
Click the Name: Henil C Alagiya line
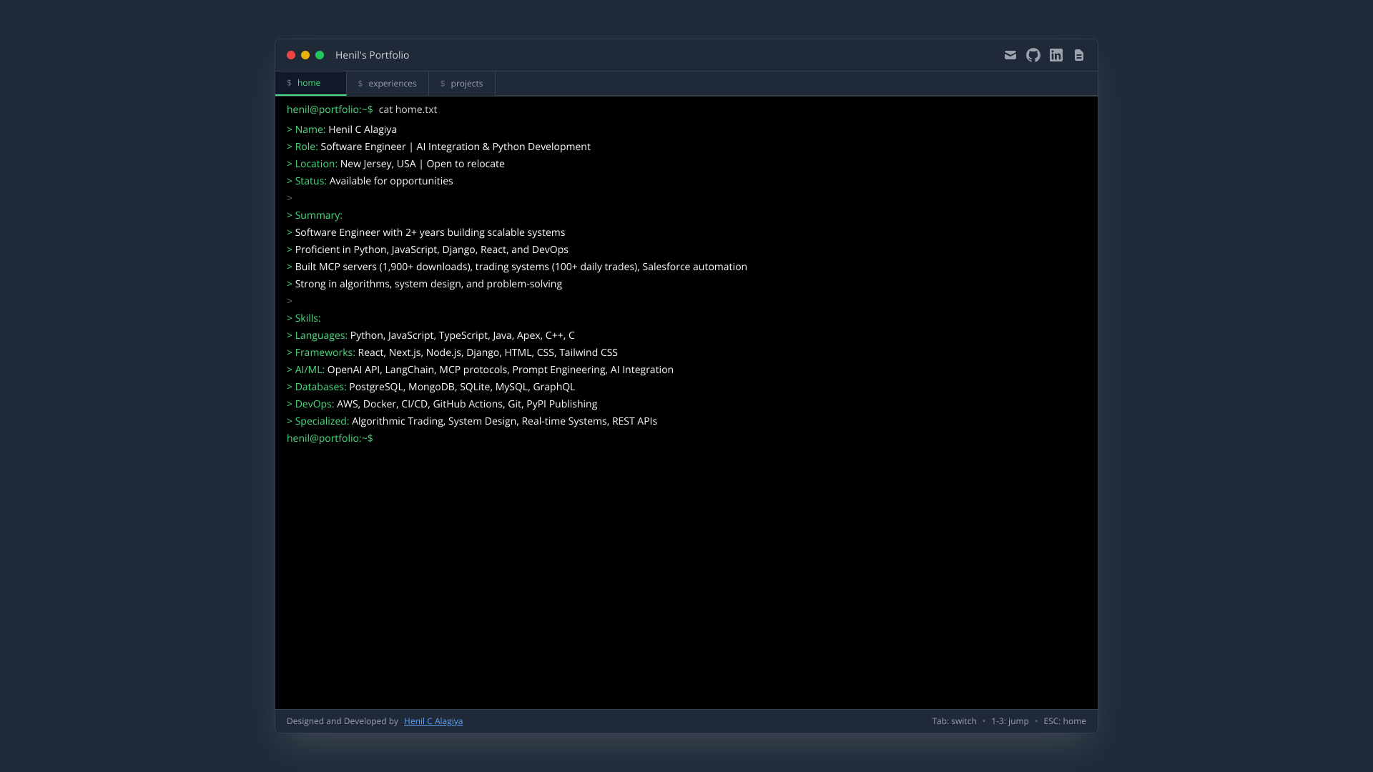[x=342, y=129]
